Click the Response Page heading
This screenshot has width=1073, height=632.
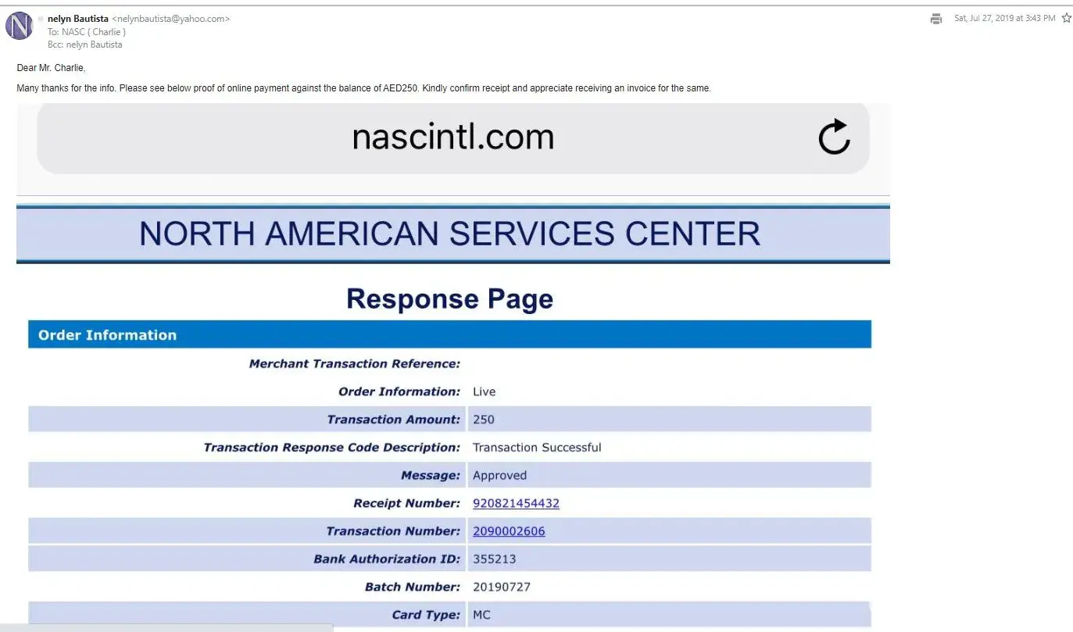click(x=449, y=299)
